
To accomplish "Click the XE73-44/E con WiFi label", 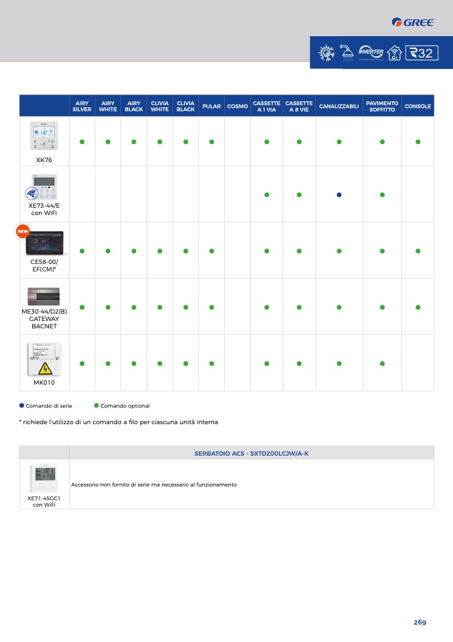I will [x=44, y=209].
